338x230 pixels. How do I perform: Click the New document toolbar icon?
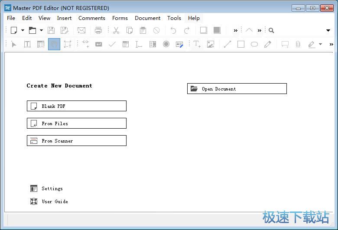[x=14, y=30]
